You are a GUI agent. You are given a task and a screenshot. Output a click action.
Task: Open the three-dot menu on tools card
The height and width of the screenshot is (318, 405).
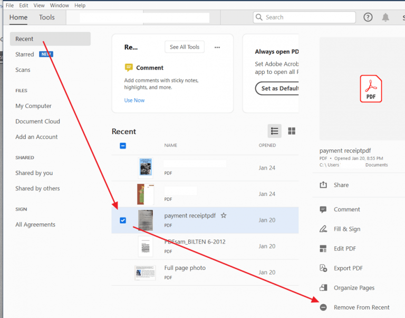click(217, 48)
